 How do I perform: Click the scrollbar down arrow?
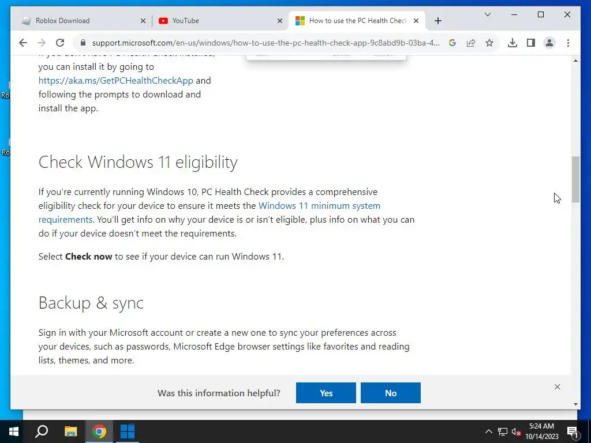[575, 404]
